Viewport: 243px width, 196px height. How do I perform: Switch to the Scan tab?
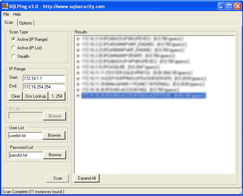(x=9, y=23)
